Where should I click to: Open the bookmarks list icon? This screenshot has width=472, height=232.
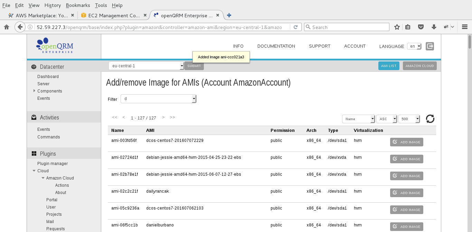point(408,27)
